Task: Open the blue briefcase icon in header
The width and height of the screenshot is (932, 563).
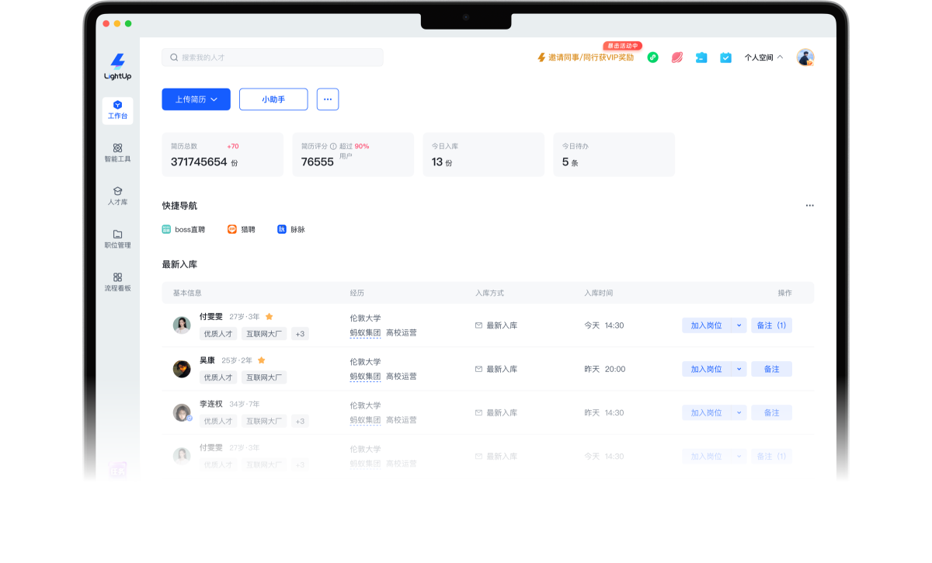Action: (701, 57)
